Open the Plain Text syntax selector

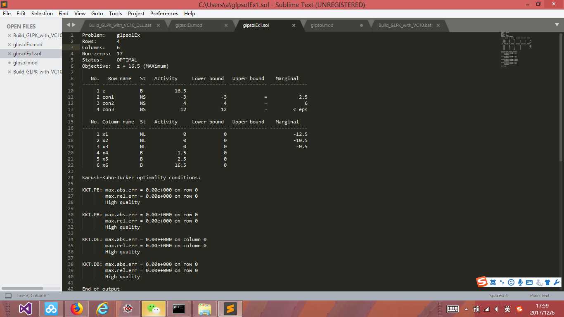(540, 296)
